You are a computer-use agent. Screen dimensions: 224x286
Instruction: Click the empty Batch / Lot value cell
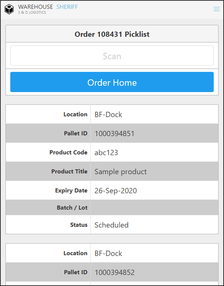click(x=154, y=208)
